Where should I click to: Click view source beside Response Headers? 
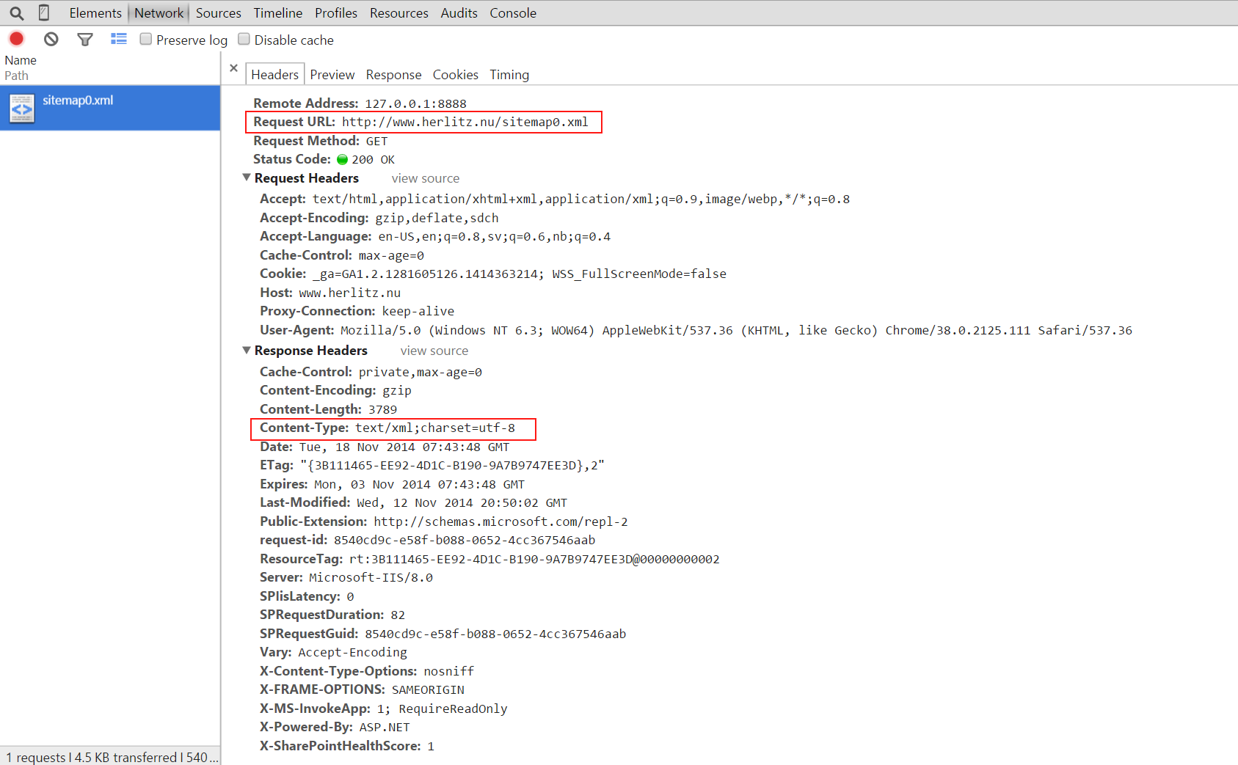(x=434, y=351)
